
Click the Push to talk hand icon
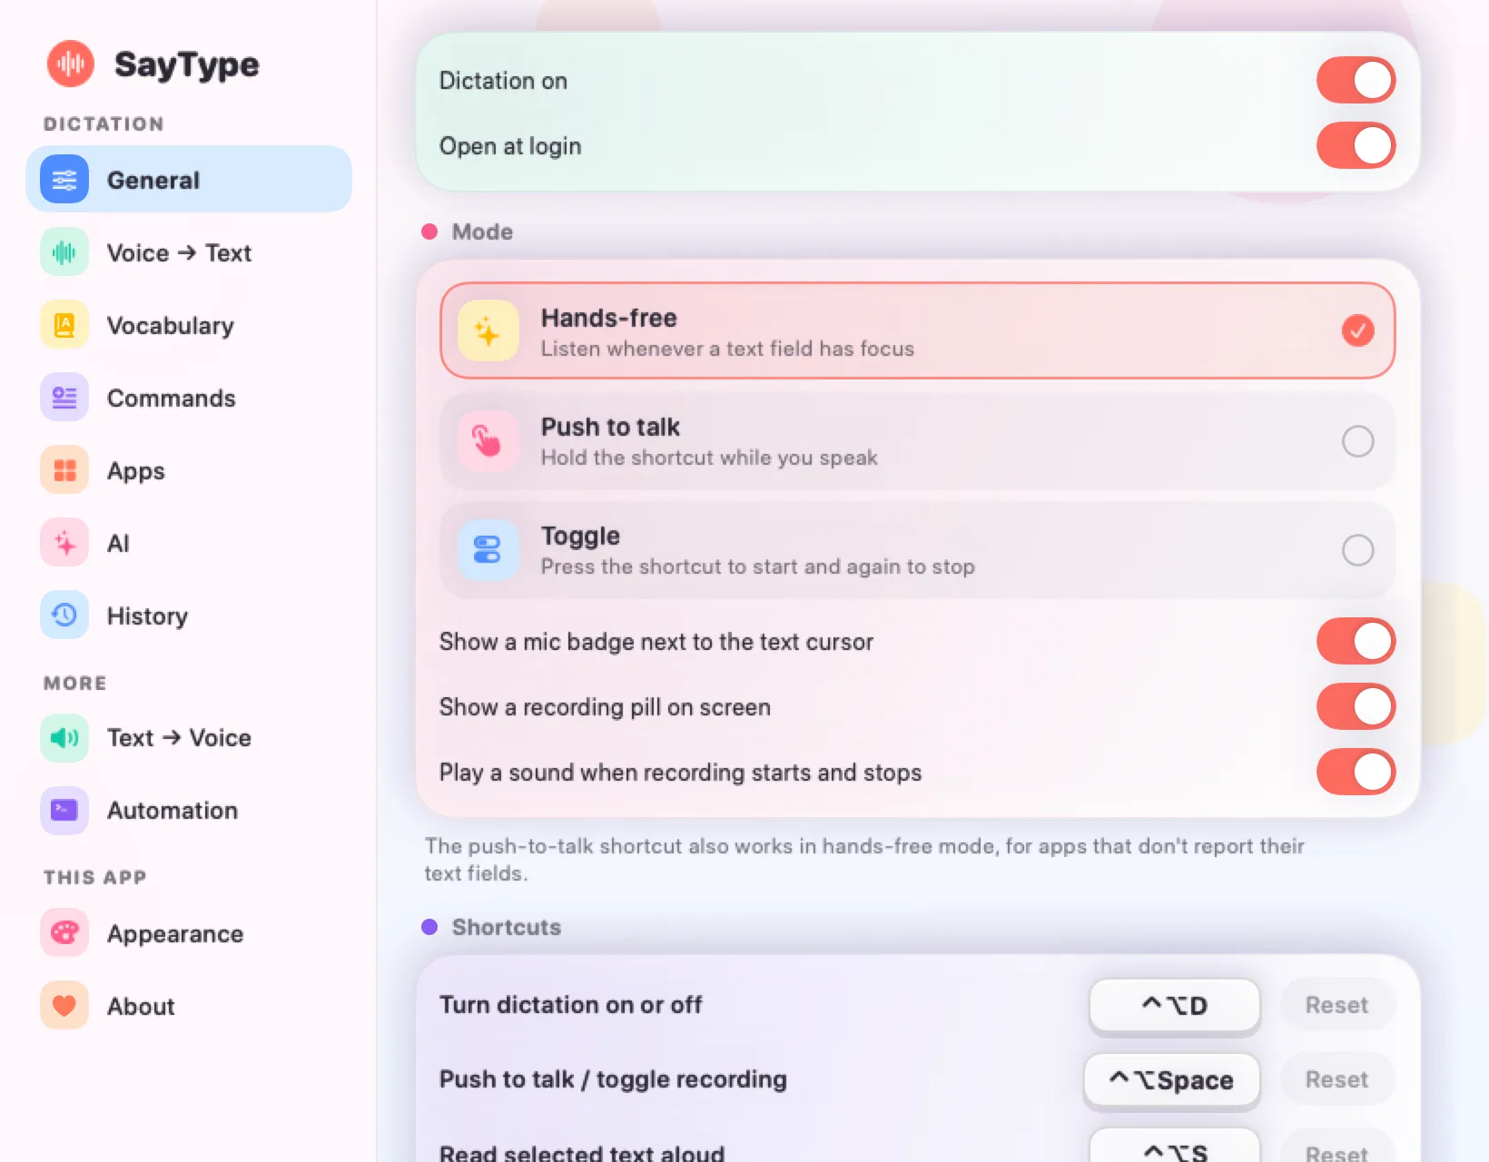point(488,441)
